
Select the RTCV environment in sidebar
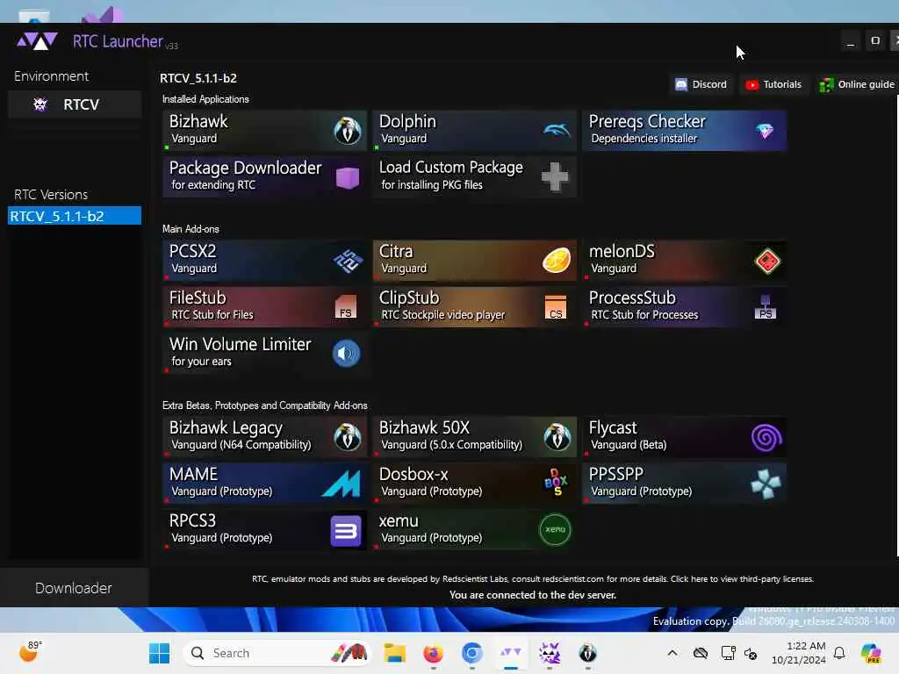(75, 104)
